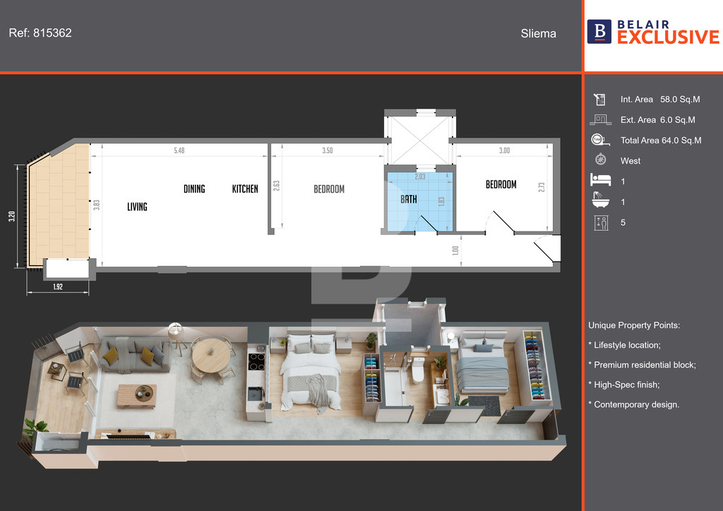Click the 'Ref: 815362' reference text
The width and height of the screenshot is (723, 511).
click(40, 33)
